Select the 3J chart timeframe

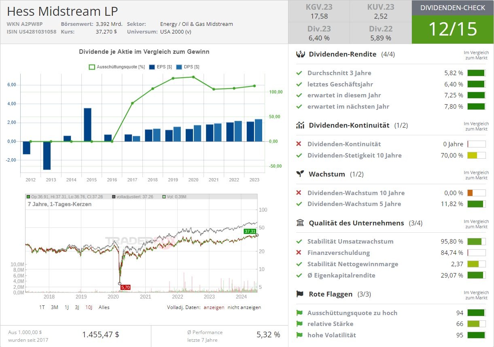(77, 307)
